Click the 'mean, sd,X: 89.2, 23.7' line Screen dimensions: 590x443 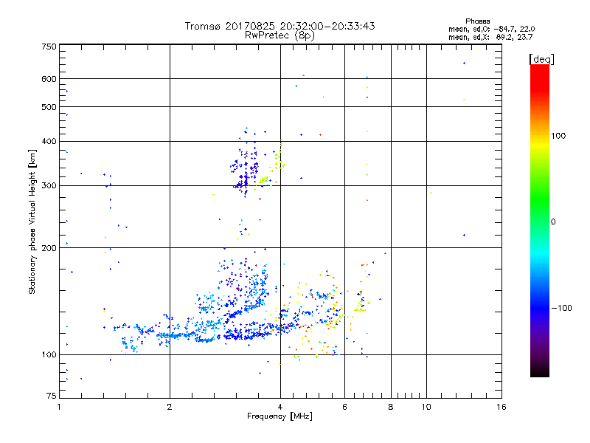[x=490, y=37]
